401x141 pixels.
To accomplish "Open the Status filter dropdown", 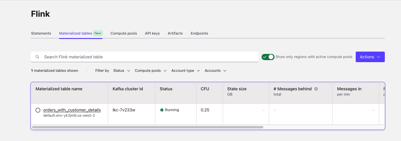I will pos(122,71).
